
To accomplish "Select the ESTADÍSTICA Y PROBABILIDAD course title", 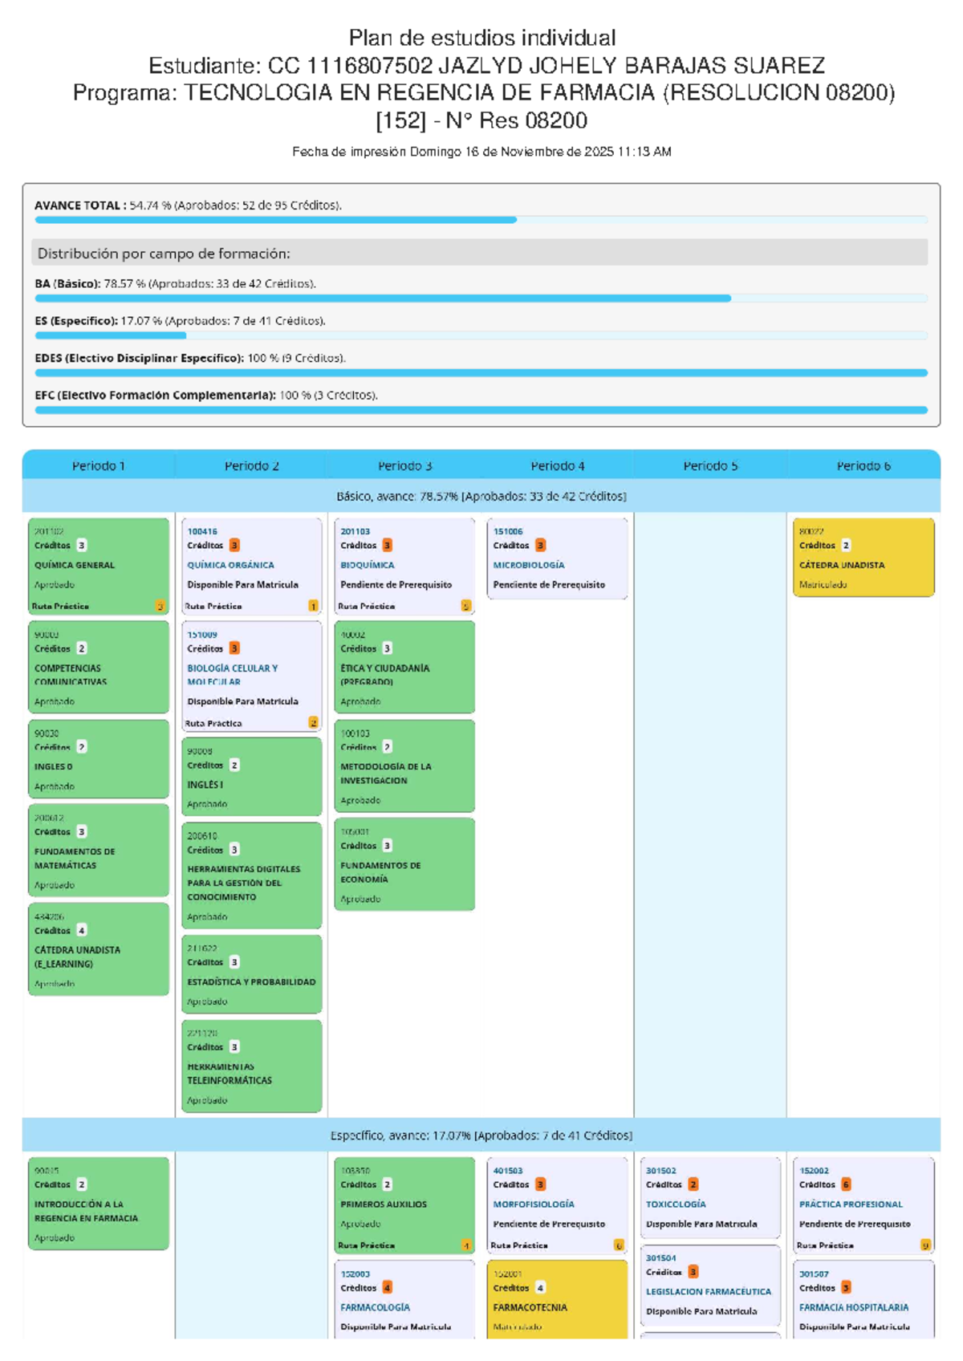I will (x=251, y=981).
